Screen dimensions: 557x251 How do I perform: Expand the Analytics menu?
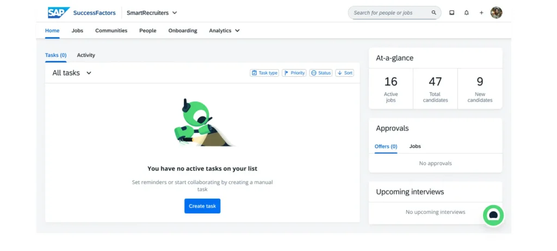point(224,30)
